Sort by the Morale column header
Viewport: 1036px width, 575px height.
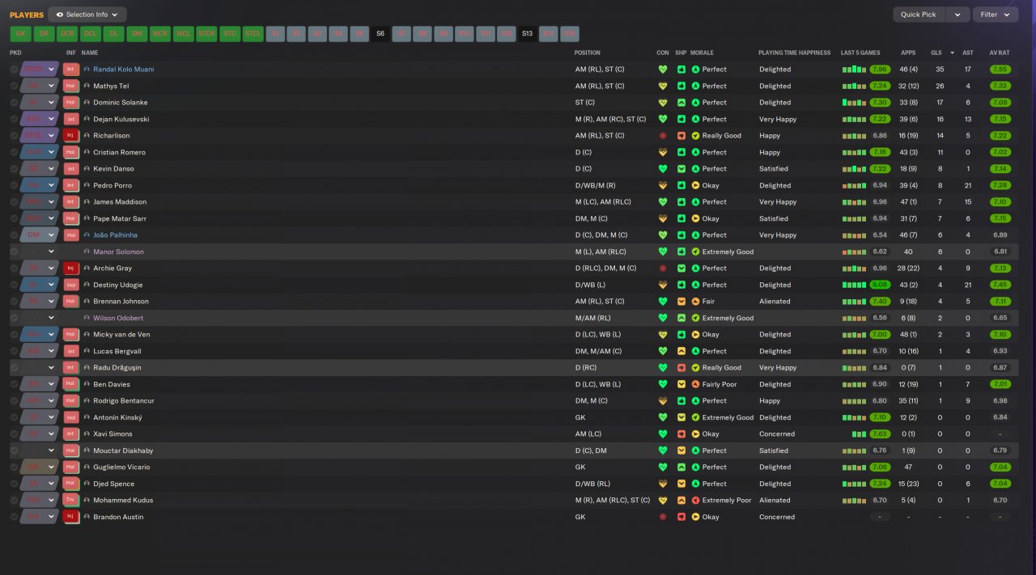point(703,53)
